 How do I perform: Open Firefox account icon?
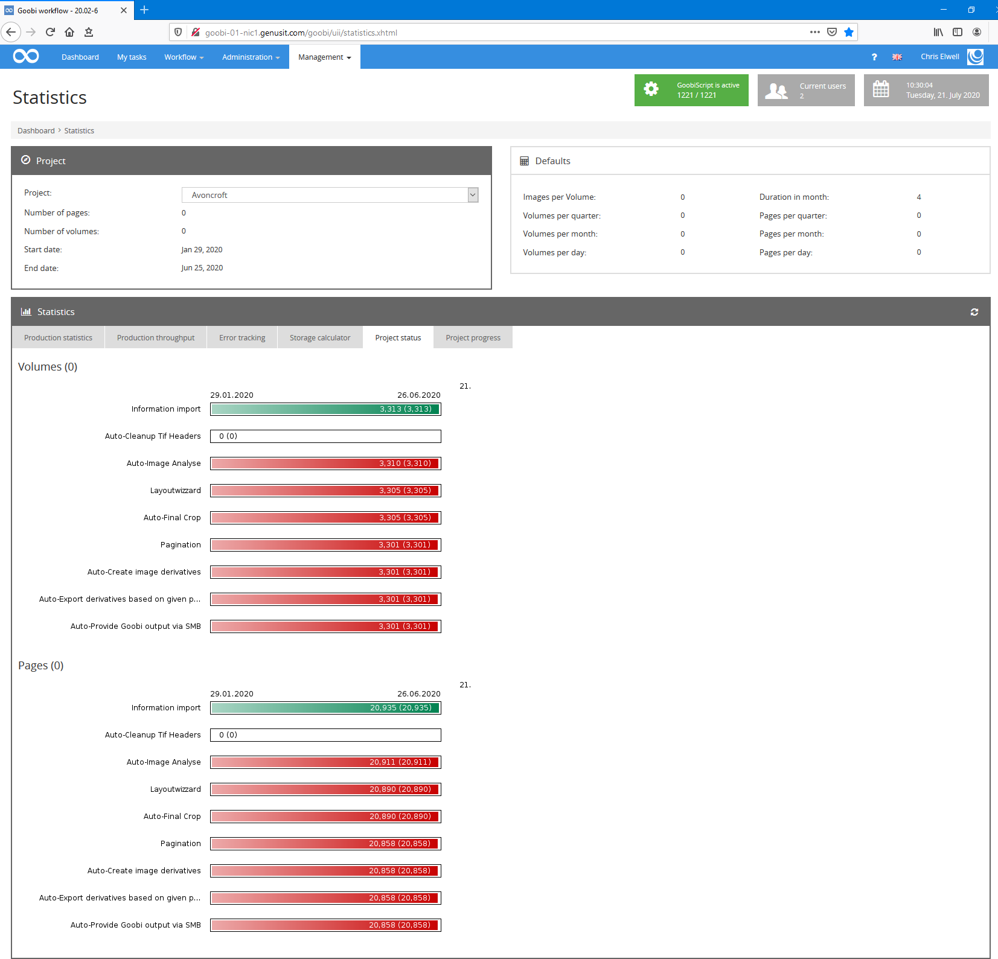[977, 32]
